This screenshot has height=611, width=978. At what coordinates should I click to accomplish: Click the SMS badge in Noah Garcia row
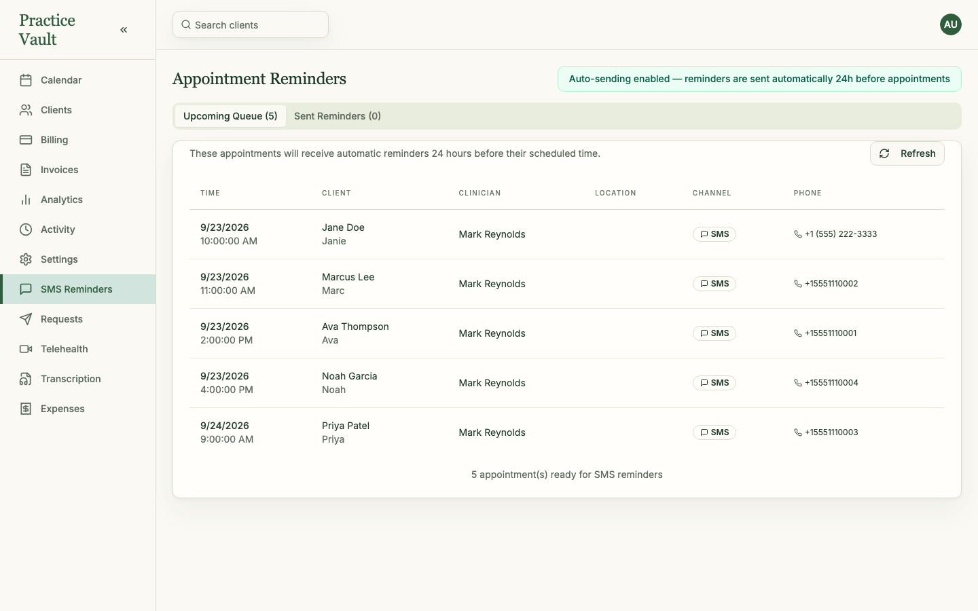pyautogui.click(x=714, y=383)
